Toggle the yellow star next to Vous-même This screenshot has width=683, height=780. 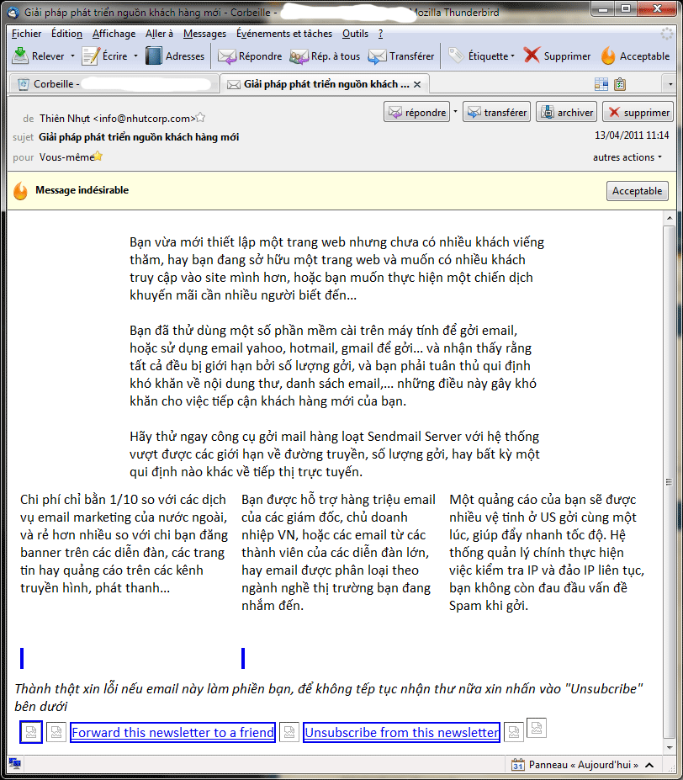[98, 157]
